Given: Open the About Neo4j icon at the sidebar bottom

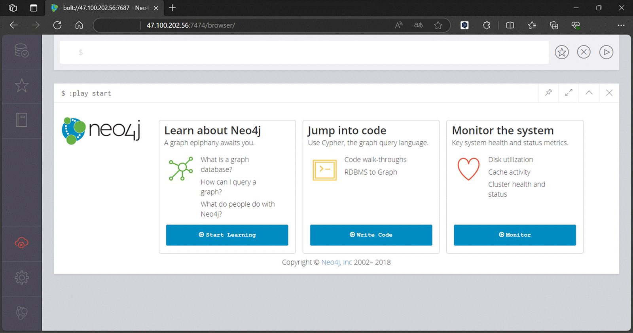Looking at the screenshot, I should pyautogui.click(x=21, y=313).
